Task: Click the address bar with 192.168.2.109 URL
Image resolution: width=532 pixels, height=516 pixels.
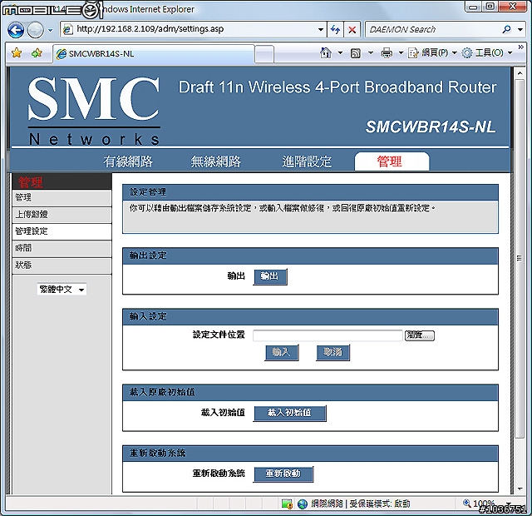Action: point(189,29)
